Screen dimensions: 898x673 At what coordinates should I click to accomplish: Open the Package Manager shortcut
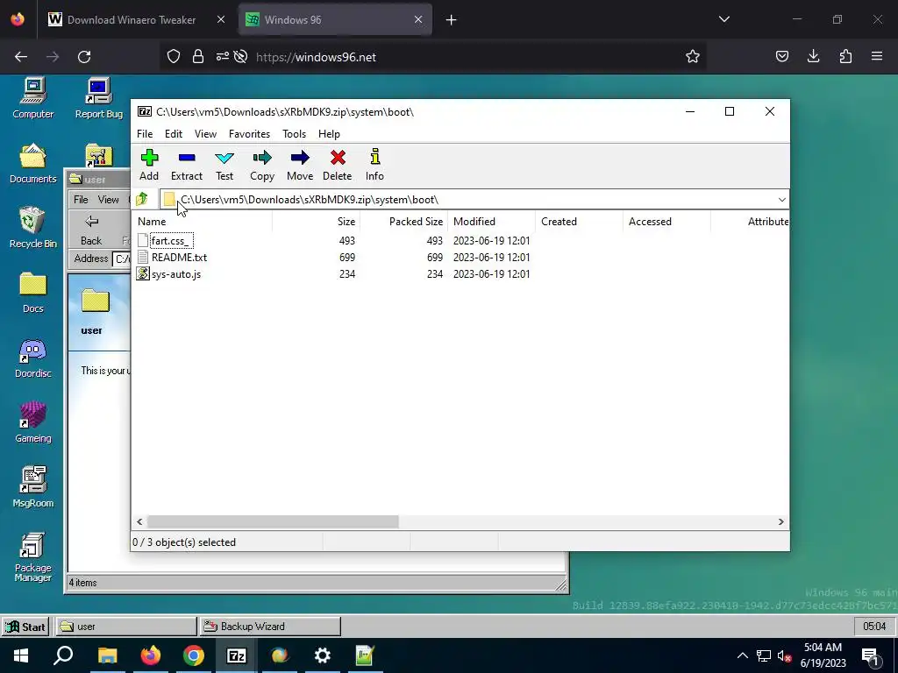32,556
